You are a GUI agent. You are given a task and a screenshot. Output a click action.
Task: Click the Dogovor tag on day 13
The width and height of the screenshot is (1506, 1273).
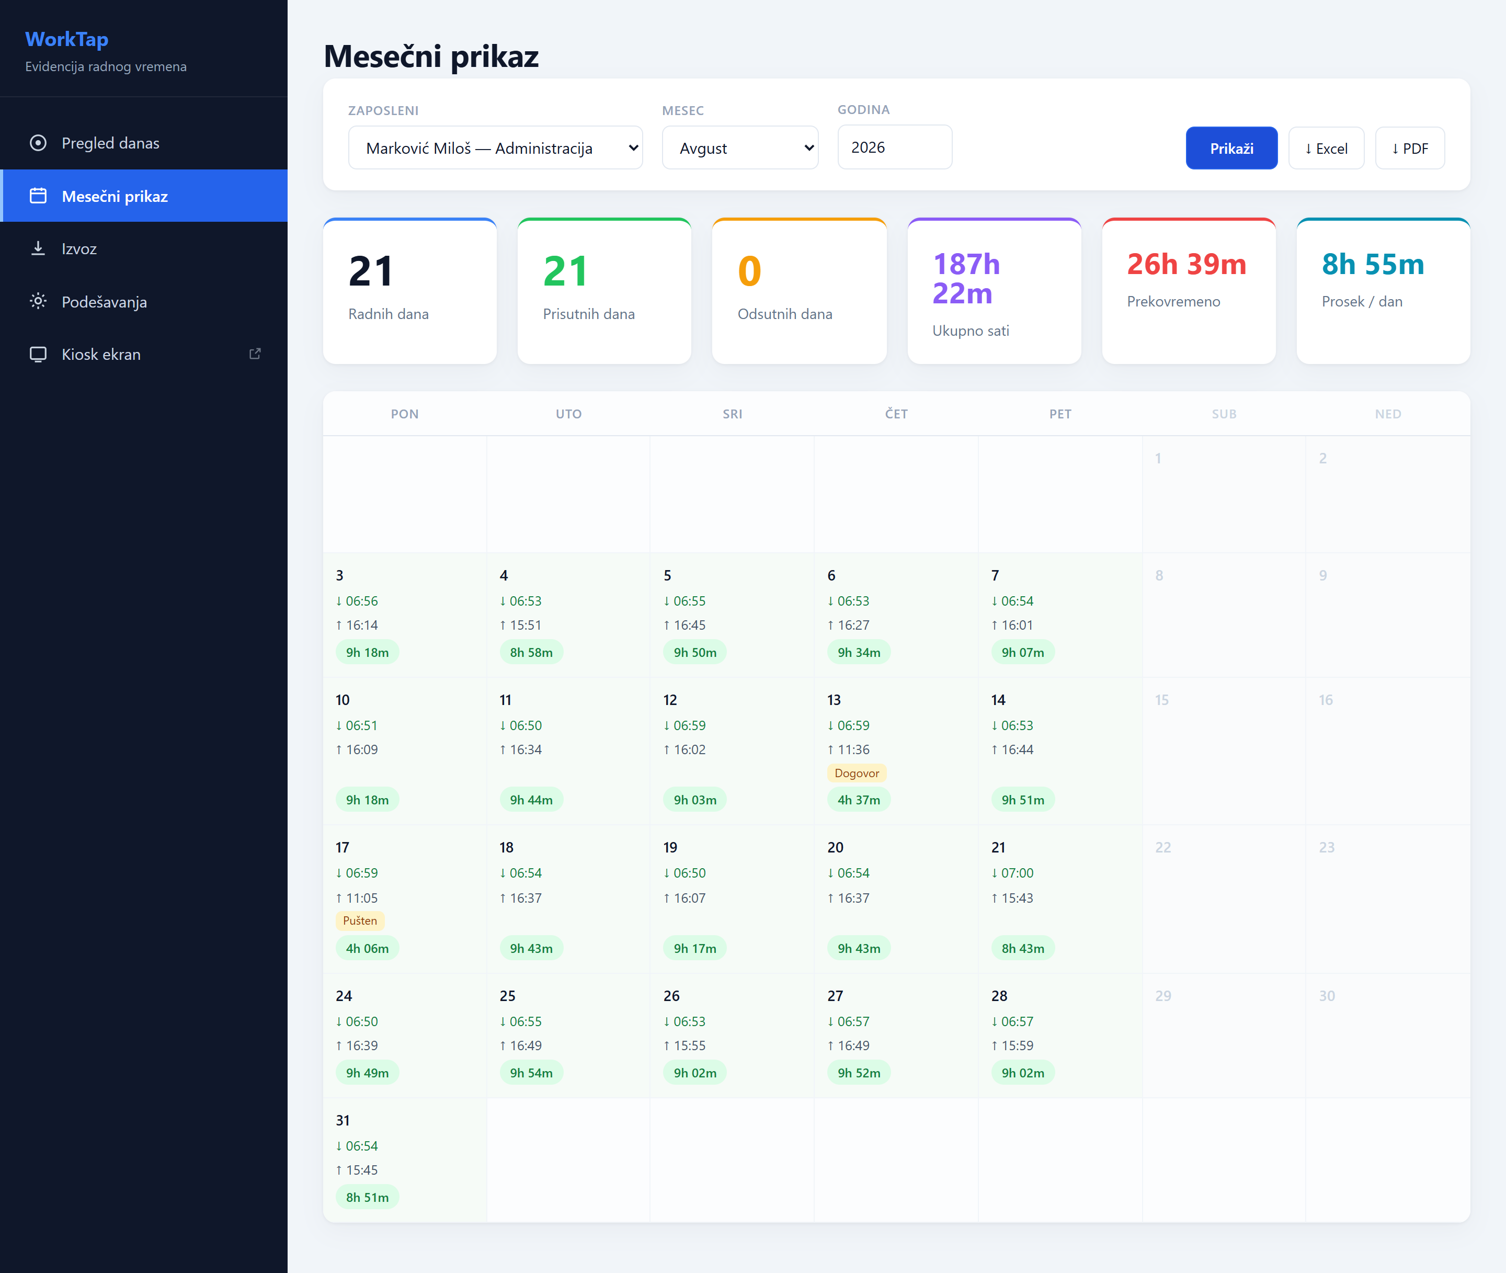(857, 773)
